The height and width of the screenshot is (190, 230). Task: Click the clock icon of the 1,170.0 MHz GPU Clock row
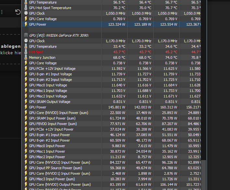[x=26, y=41]
